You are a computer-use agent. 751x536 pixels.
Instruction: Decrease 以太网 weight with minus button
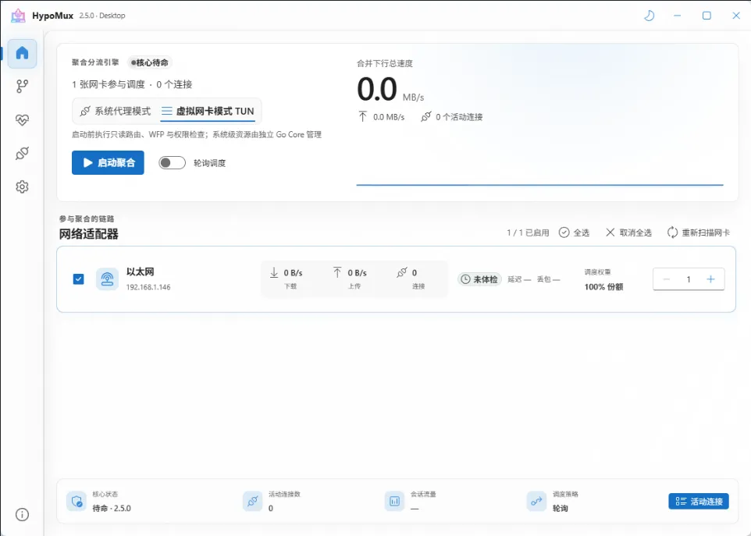point(666,279)
